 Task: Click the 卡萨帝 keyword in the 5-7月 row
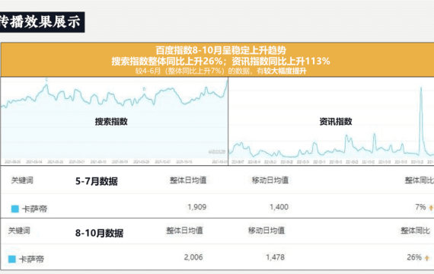(x=34, y=209)
